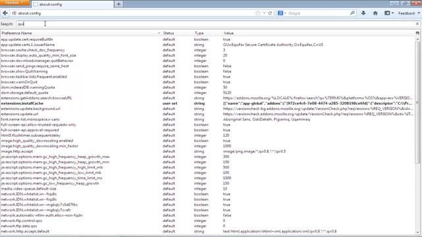
Task: Open the Downloads panel arrow icon
Action: [363, 13]
